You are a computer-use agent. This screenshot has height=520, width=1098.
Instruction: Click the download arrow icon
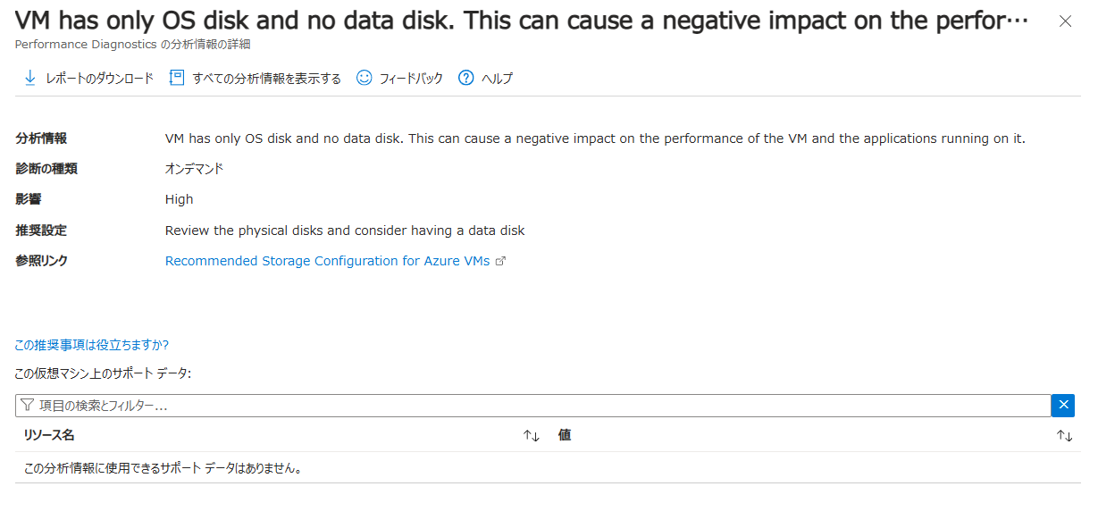[29, 79]
